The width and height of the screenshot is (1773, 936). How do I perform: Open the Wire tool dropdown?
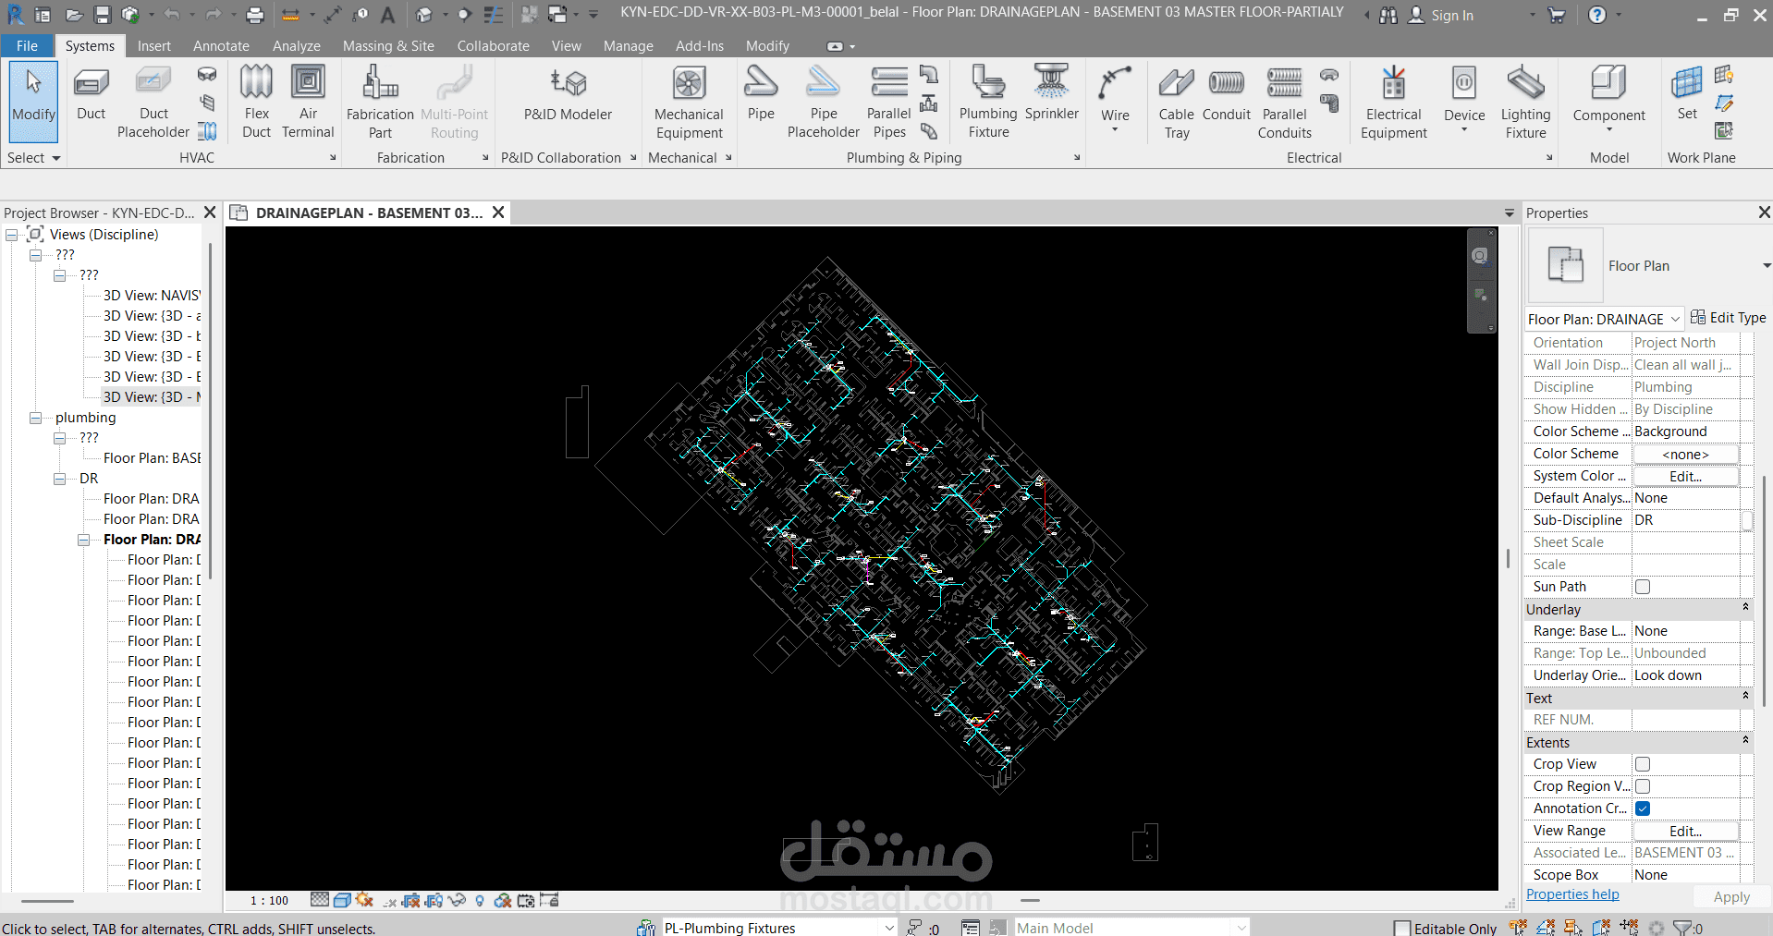[x=1115, y=129]
